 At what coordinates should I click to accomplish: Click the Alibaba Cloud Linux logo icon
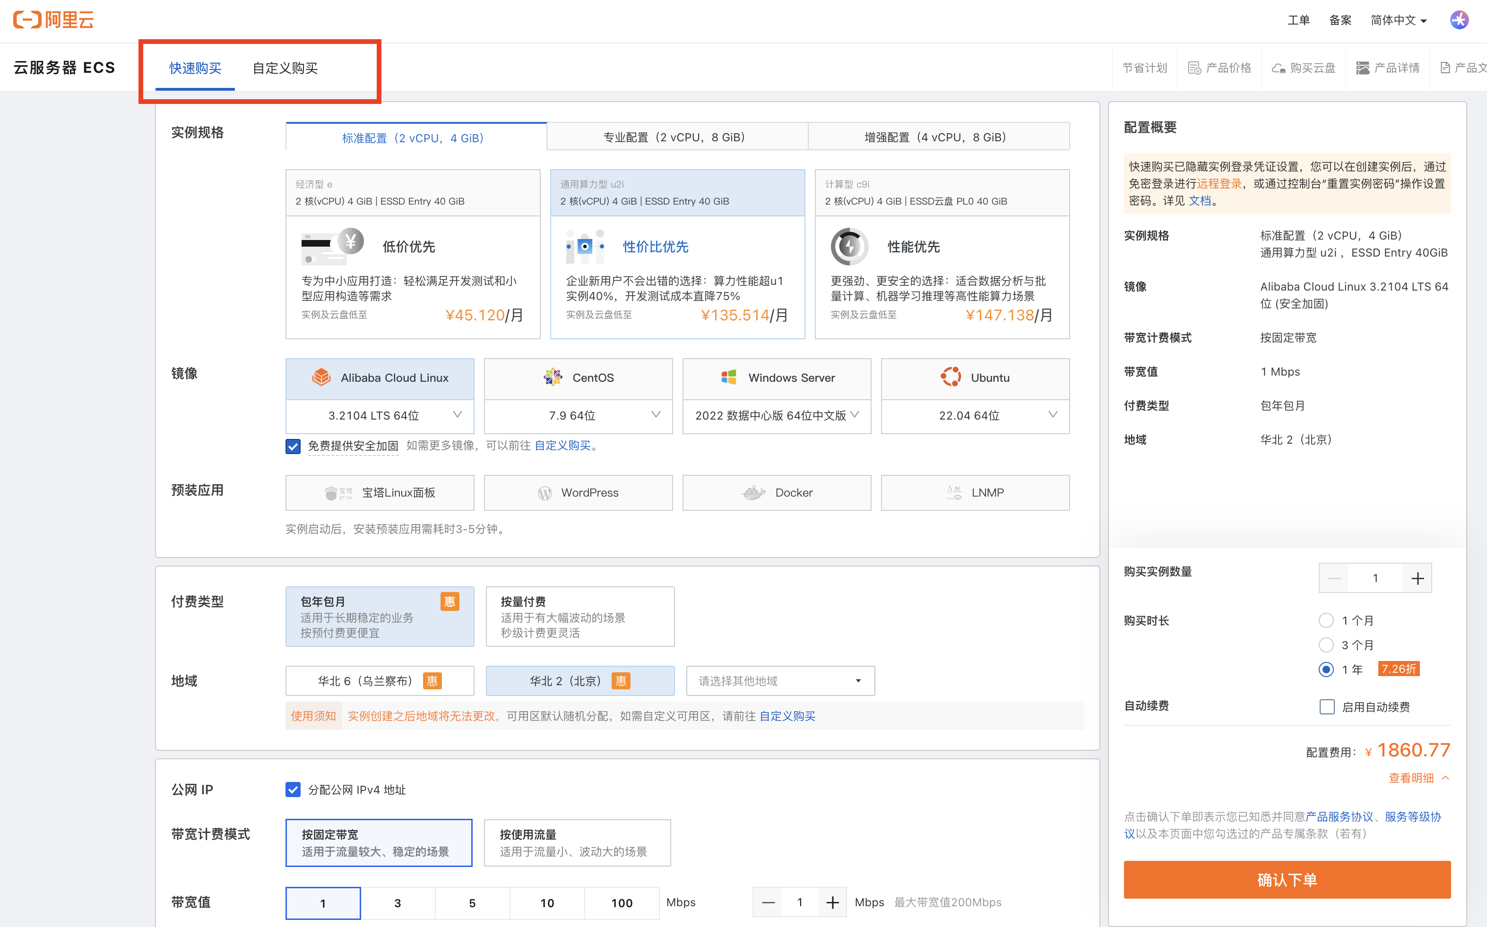321,378
